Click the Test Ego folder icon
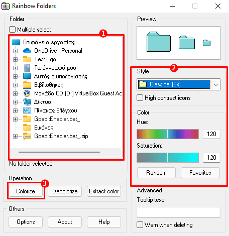 [27, 59]
